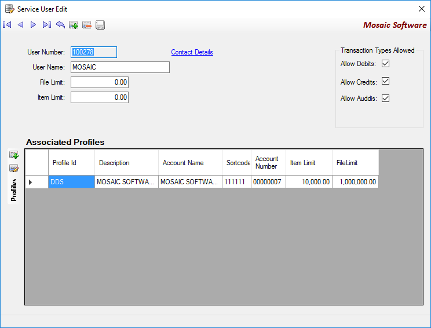Click the User Name field containing MOSAIC
Viewport: 431px width, 328px height.
click(x=120, y=67)
